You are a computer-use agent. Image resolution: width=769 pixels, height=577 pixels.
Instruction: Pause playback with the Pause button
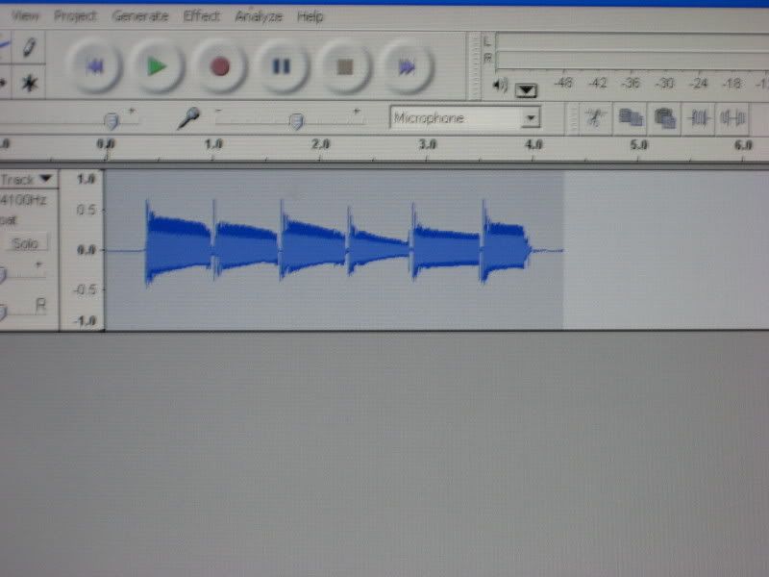pyautogui.click(x=282, y=66)
